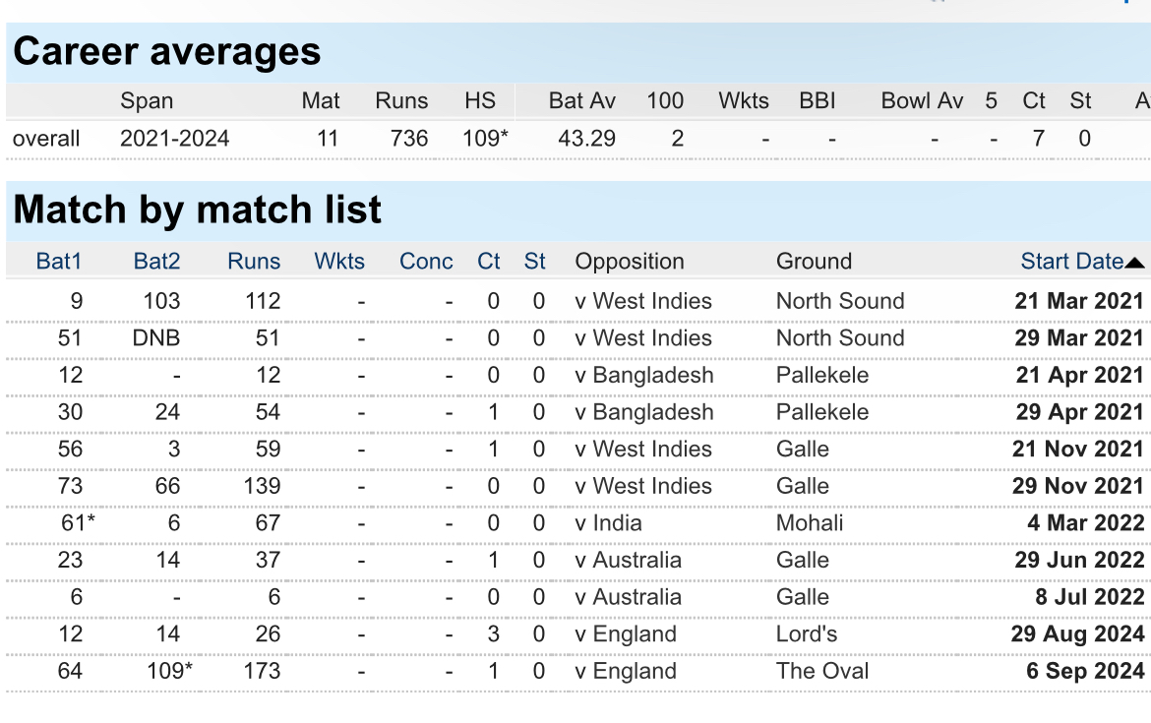
Task: Toggle the Start Date sort arrow icon
Action: (x=1135, y=263)
